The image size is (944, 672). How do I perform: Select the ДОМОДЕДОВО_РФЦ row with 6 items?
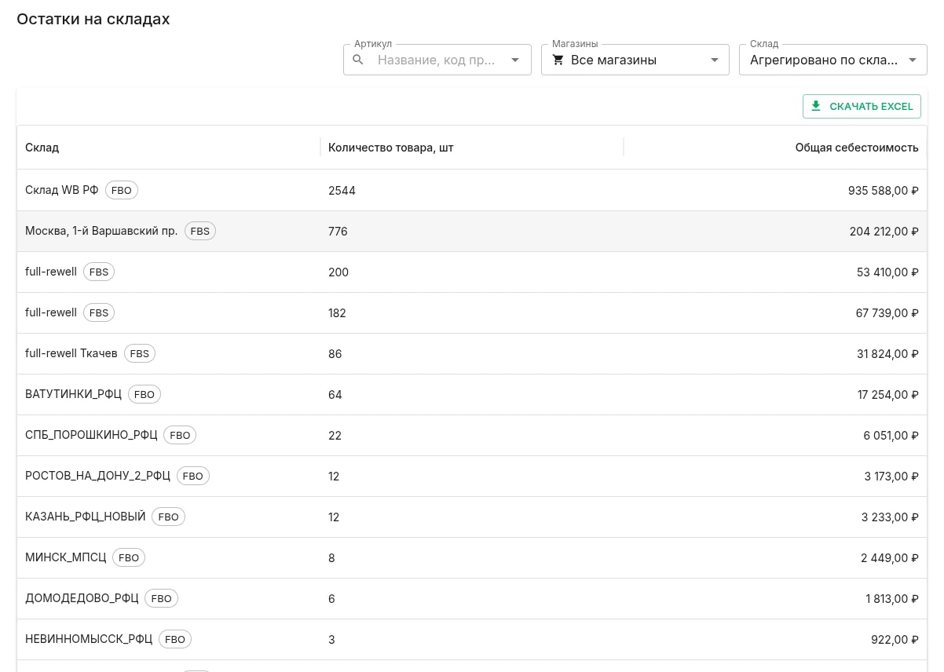[x=472, y=598]
